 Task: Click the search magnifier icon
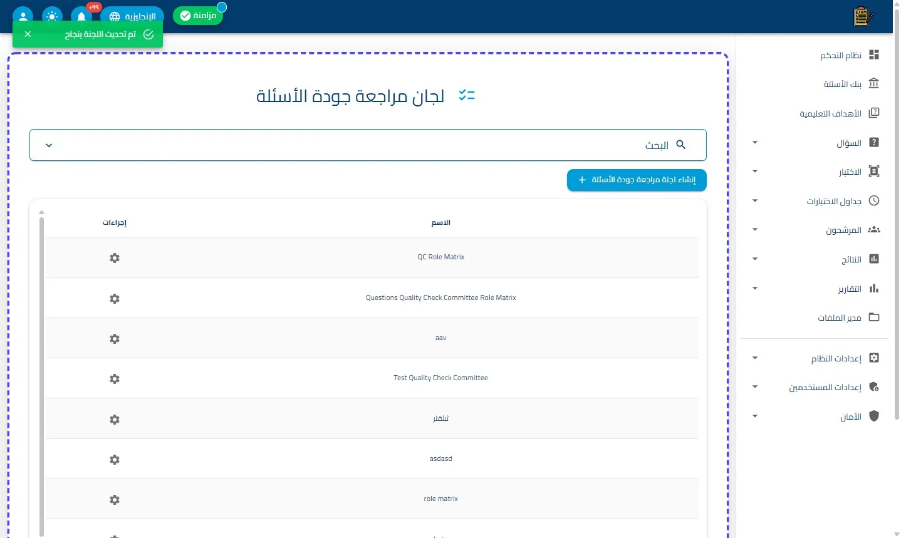[681, 145]
